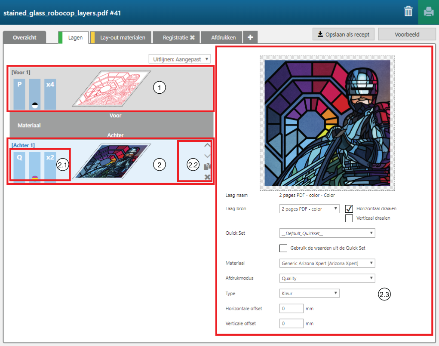Duplicate the Achter 1 layer
The height and width of the screenshot is (346, 439).
[207, 166]
